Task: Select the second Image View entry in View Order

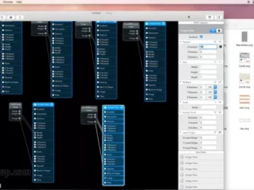Action: (201, 163)
